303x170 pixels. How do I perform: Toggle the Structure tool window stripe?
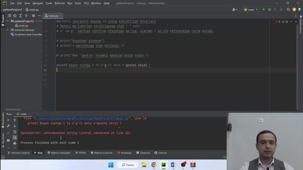pos(3,140)
